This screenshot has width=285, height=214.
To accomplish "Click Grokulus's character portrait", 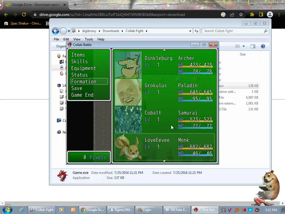I will tap(128, 92).
